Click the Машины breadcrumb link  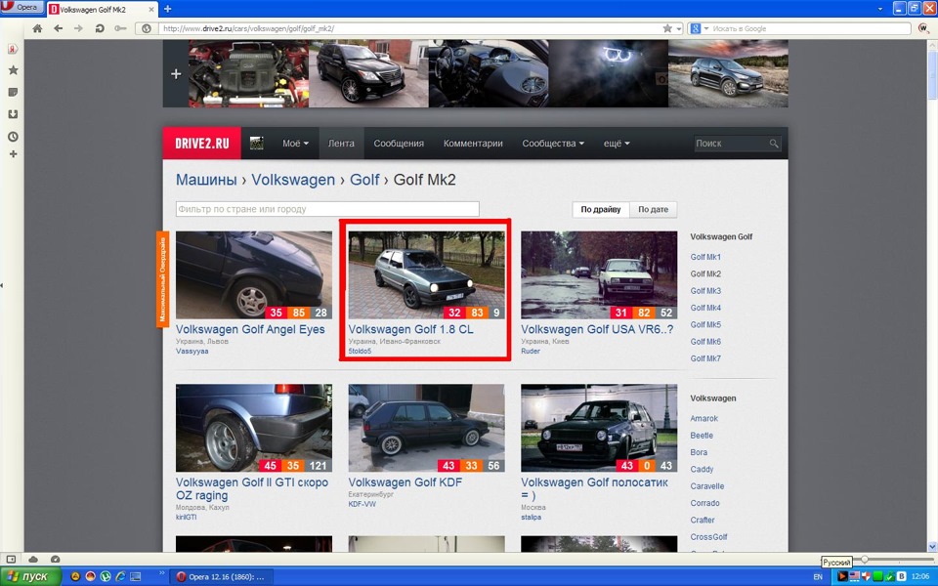click(x=206, y=180)
